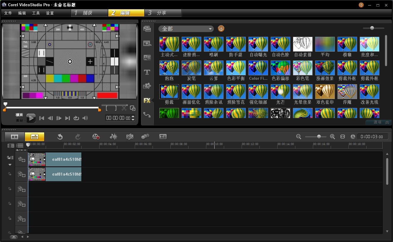Select the FX filter library icon
This screenshot has height=242, width=393.
coord(147,101)
